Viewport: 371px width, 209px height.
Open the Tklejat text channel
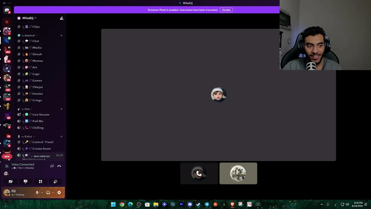[40, 87]
